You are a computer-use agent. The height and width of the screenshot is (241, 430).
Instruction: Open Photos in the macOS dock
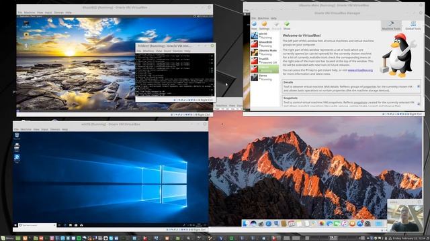point(322,224)
